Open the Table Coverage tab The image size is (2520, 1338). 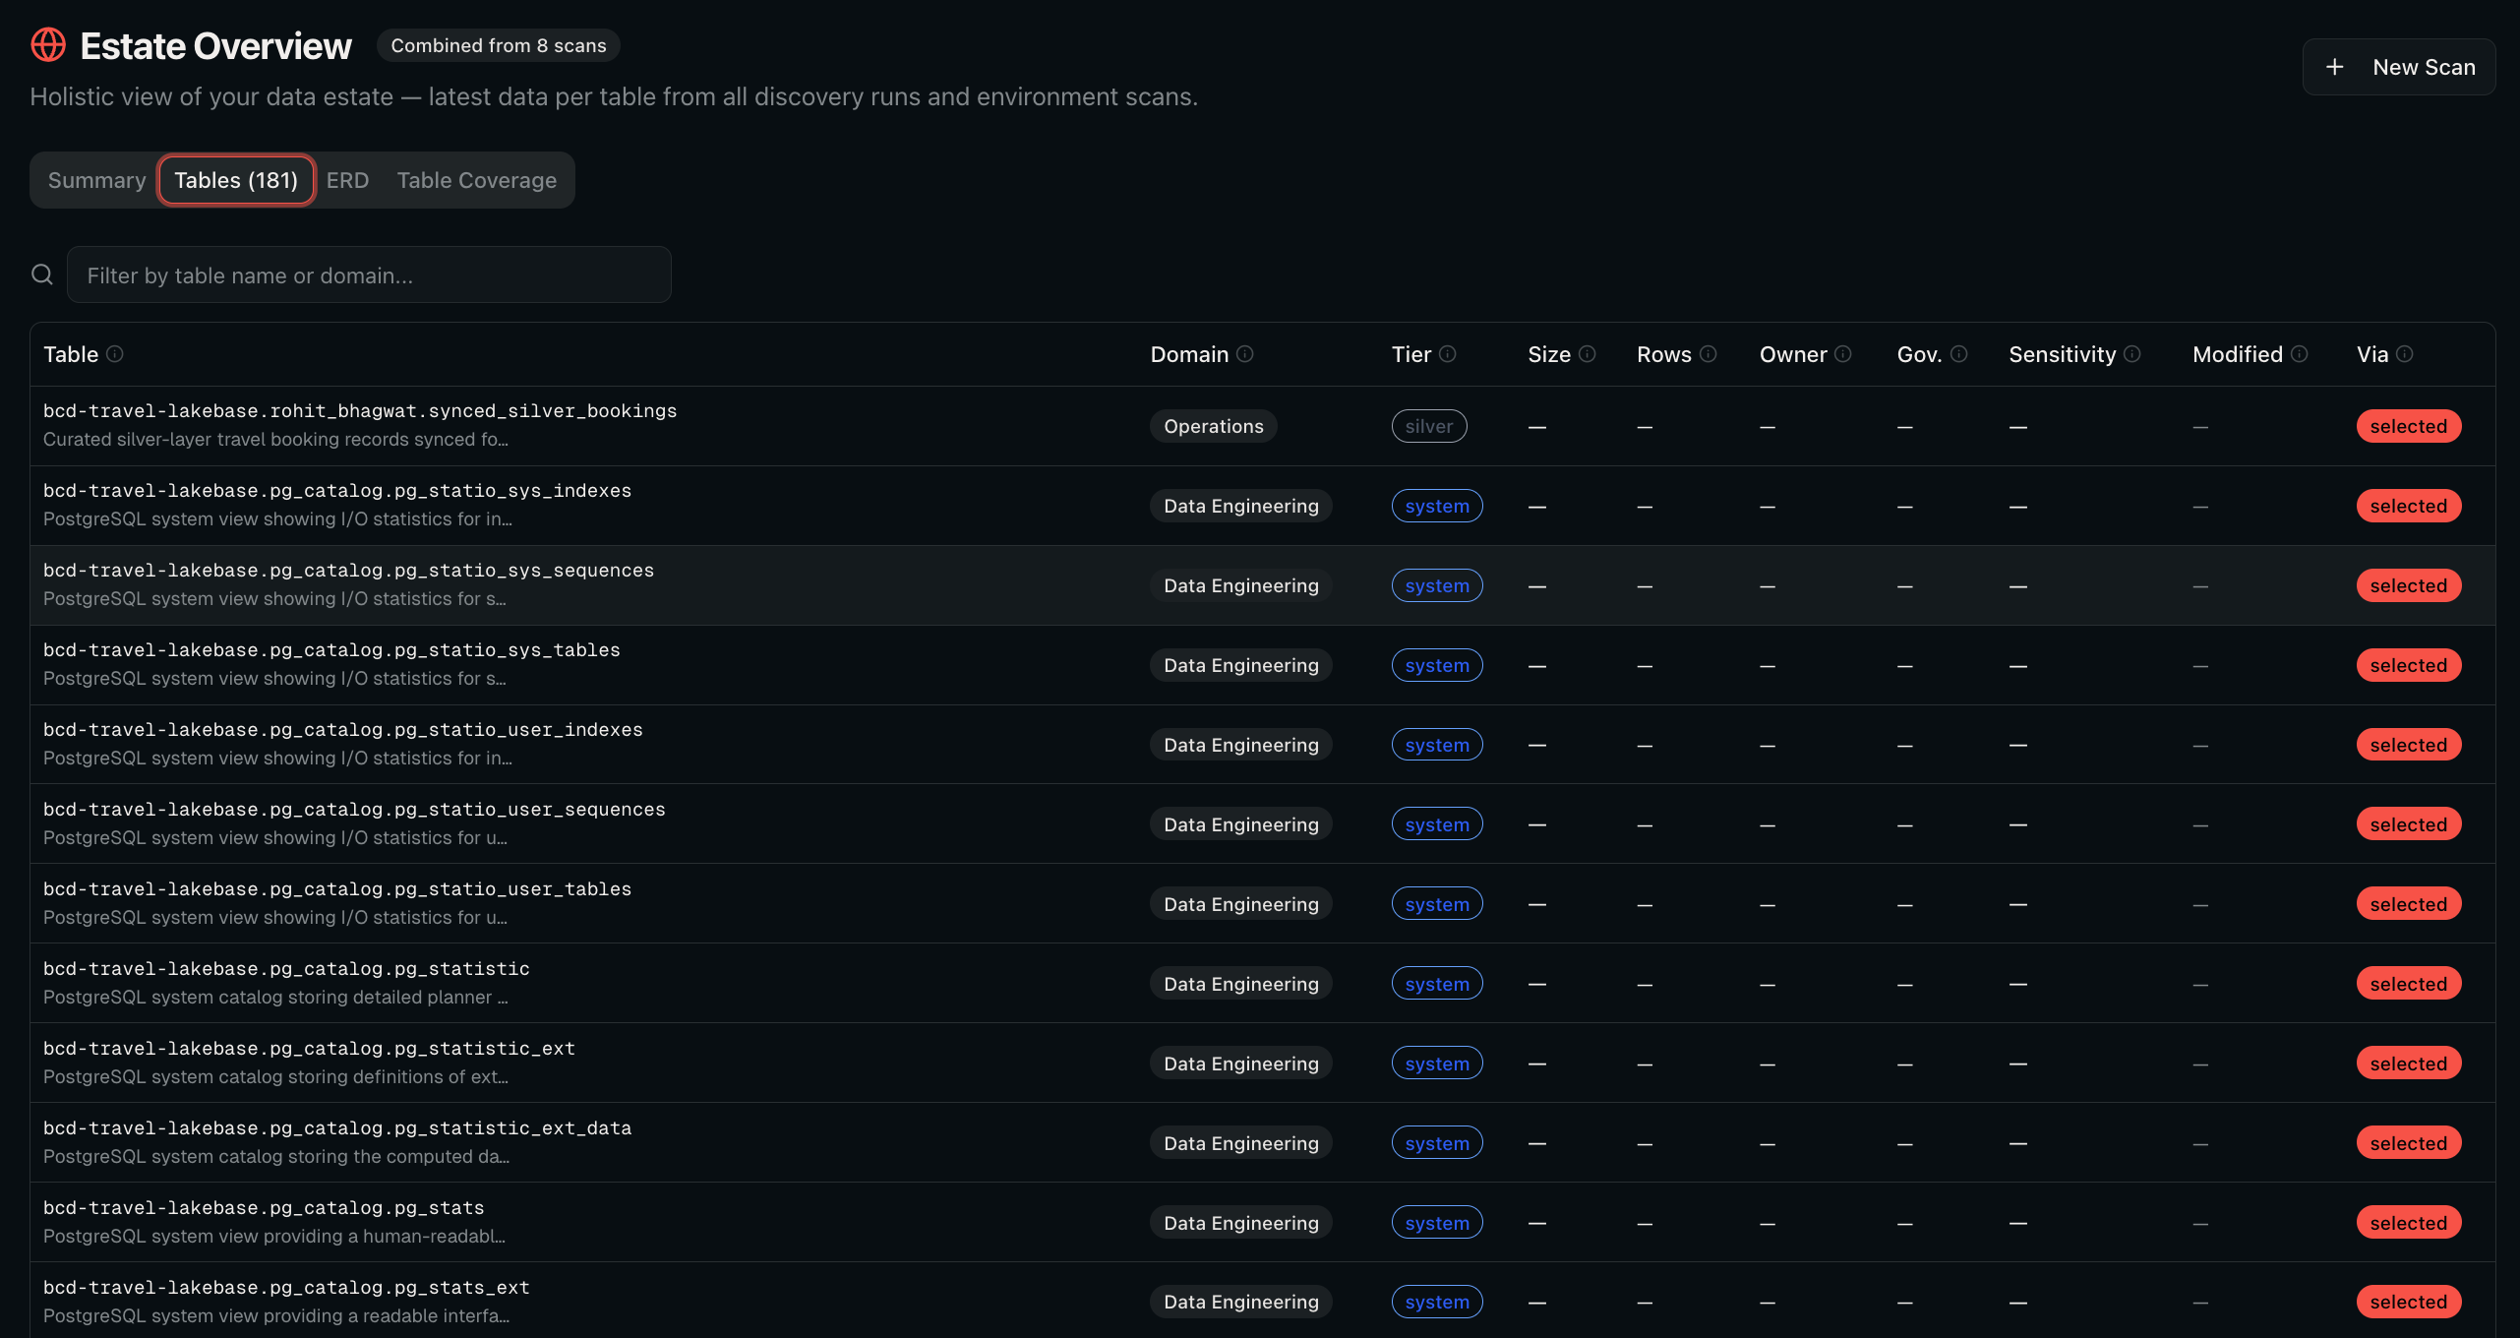point(477,180)
